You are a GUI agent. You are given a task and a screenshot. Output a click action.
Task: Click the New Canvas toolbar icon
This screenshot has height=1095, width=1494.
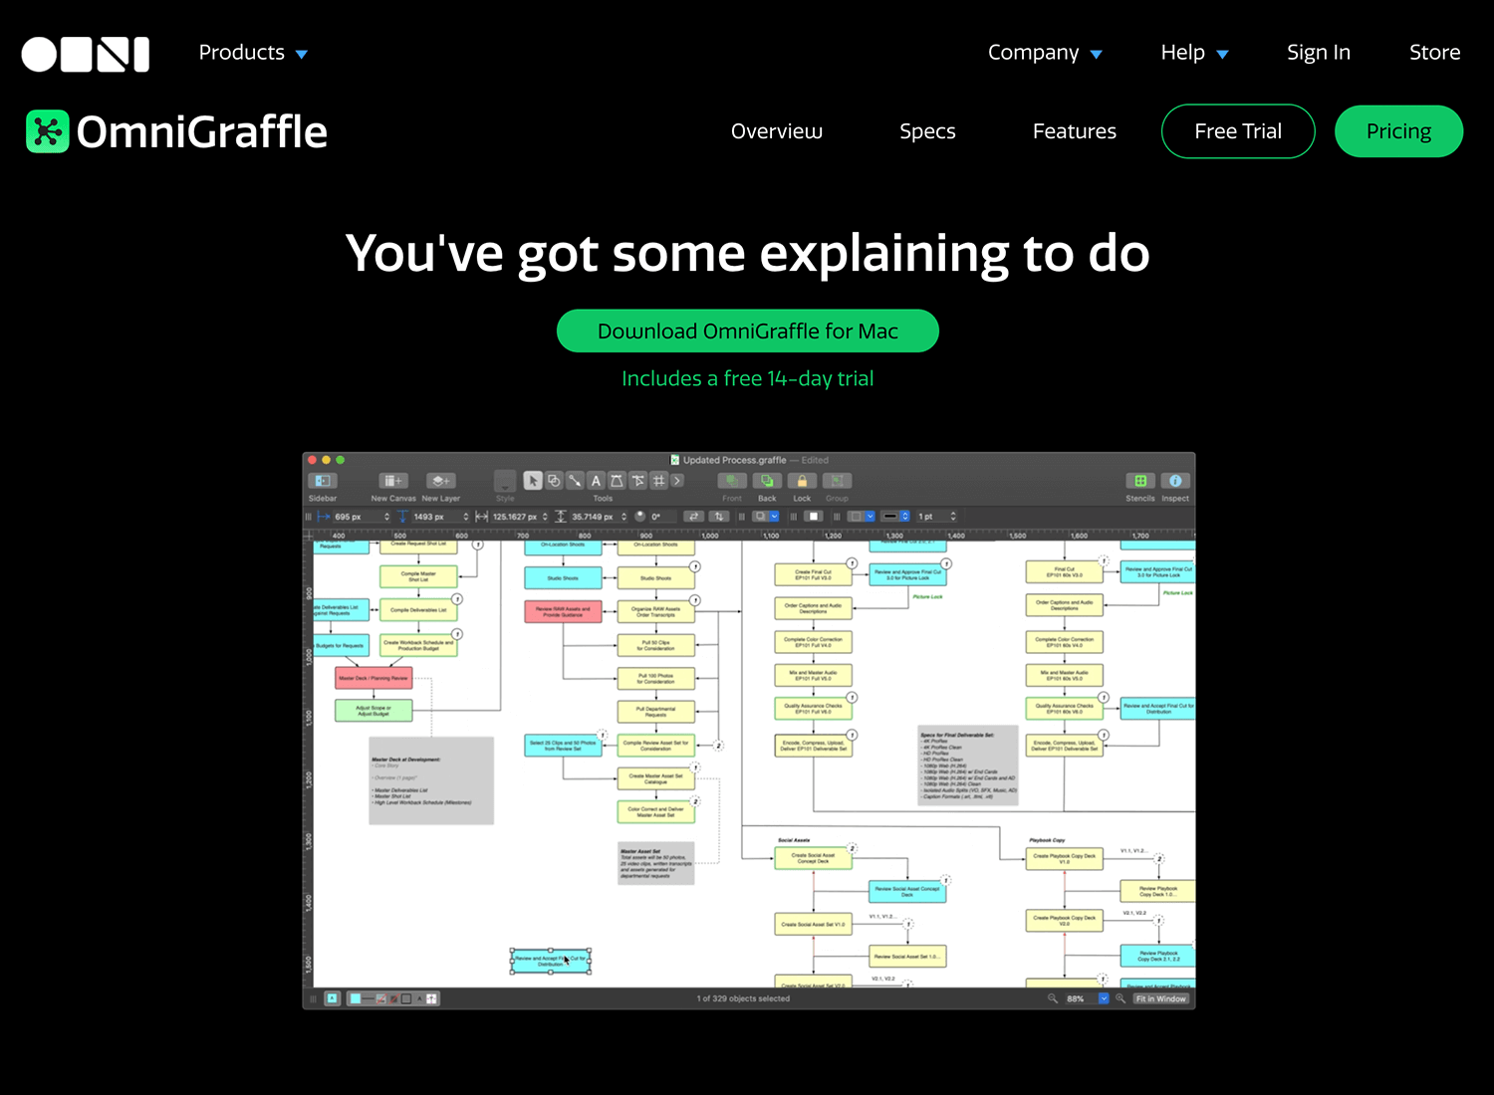(393, 481)
